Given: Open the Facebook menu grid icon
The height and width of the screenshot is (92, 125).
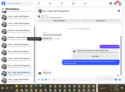Looking at the screenshot, I should [x=110, y=3].
